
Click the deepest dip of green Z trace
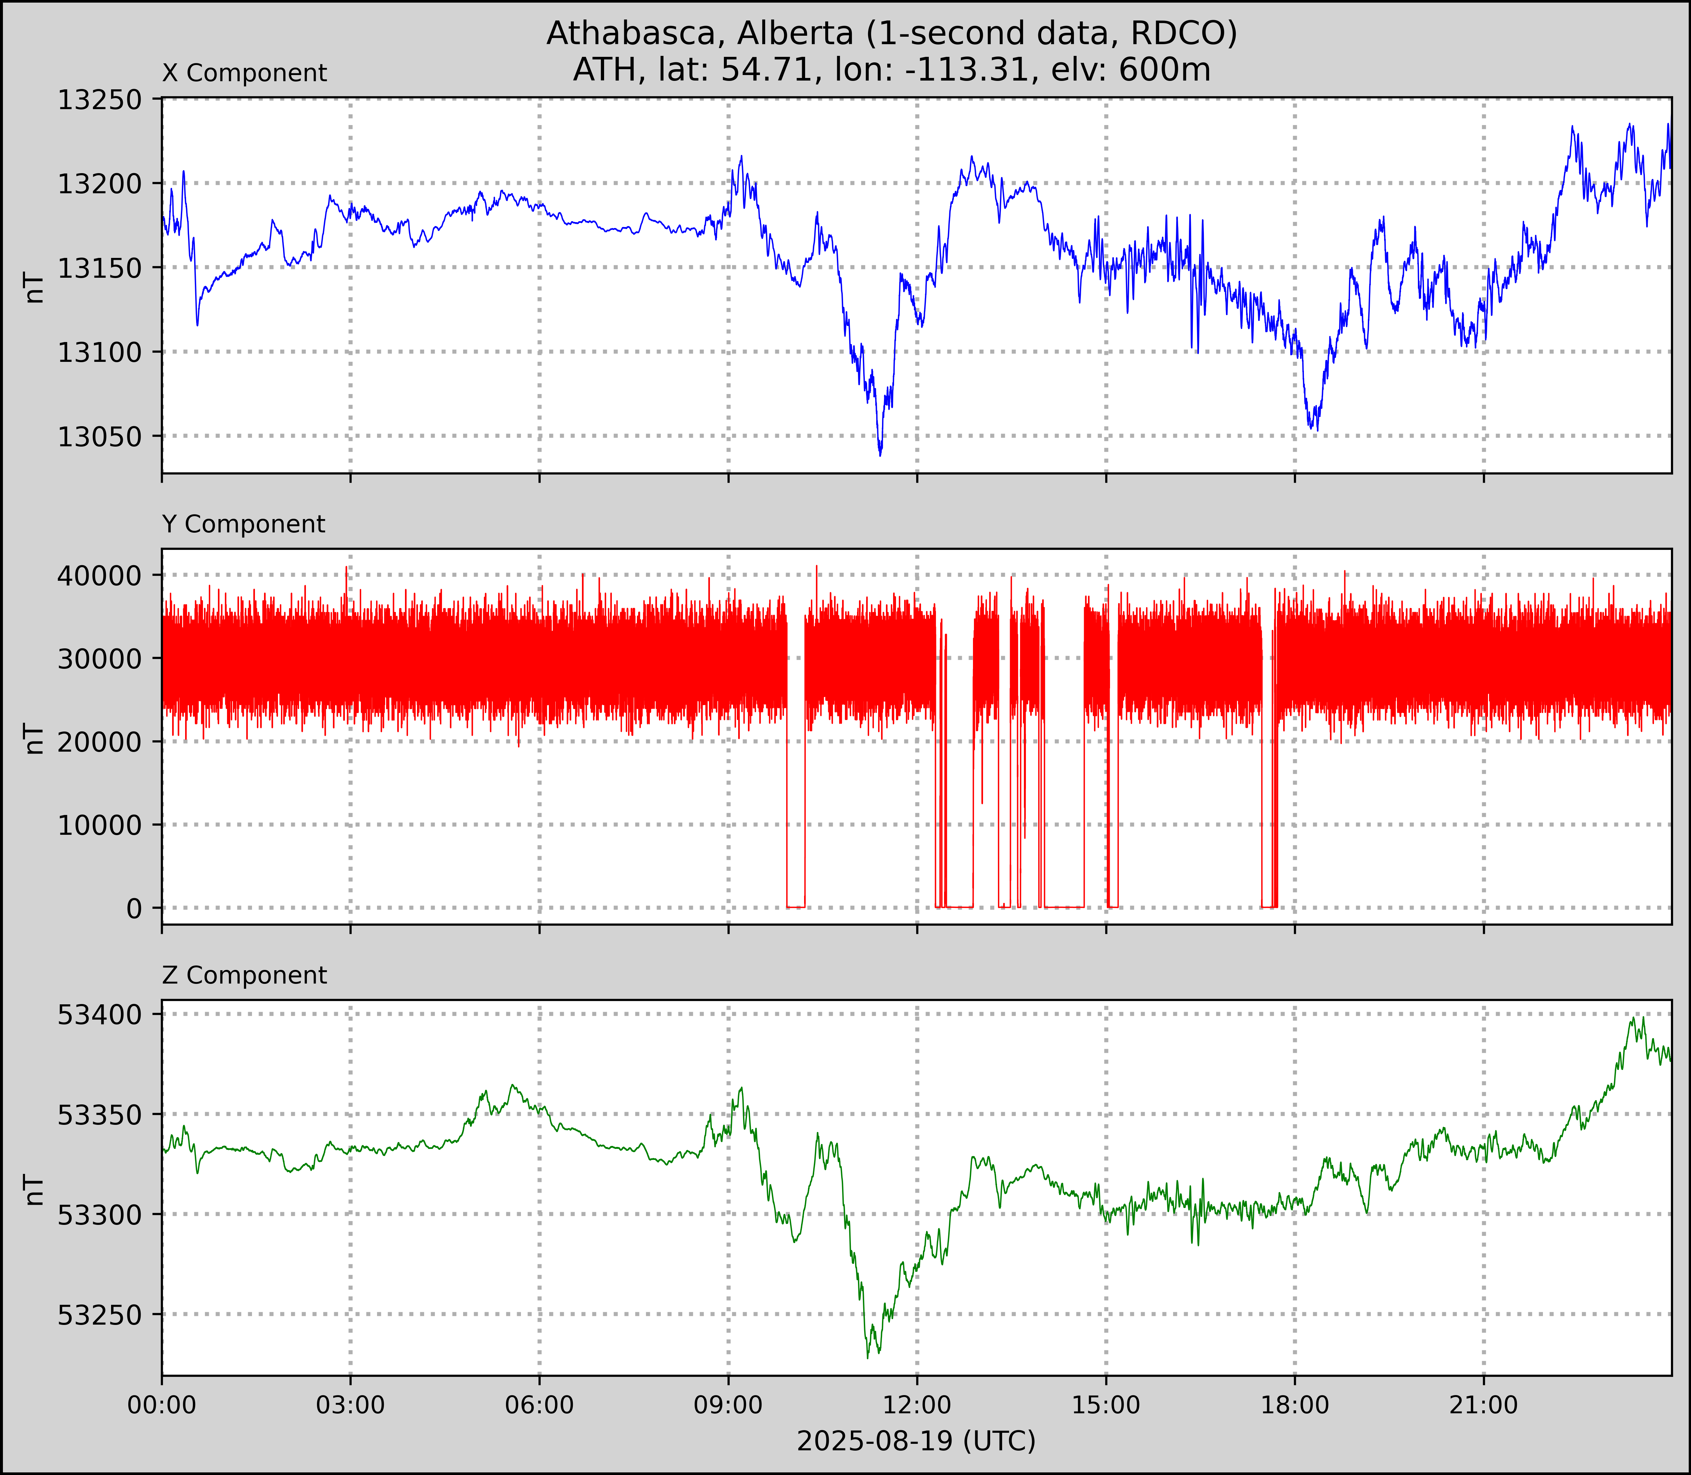[868, 1357]
